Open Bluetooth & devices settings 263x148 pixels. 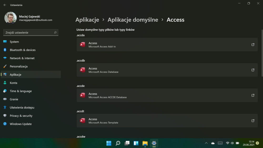tap(31, 50)
